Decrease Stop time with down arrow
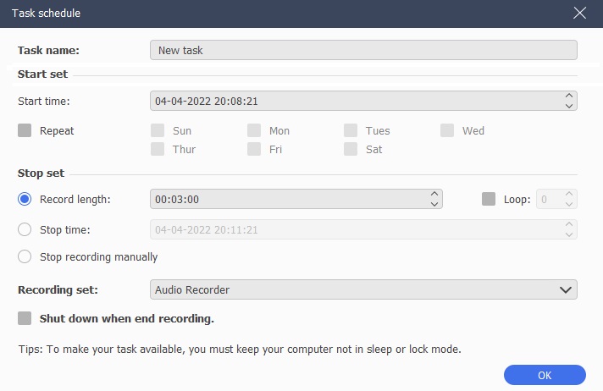 pos(569,234)
